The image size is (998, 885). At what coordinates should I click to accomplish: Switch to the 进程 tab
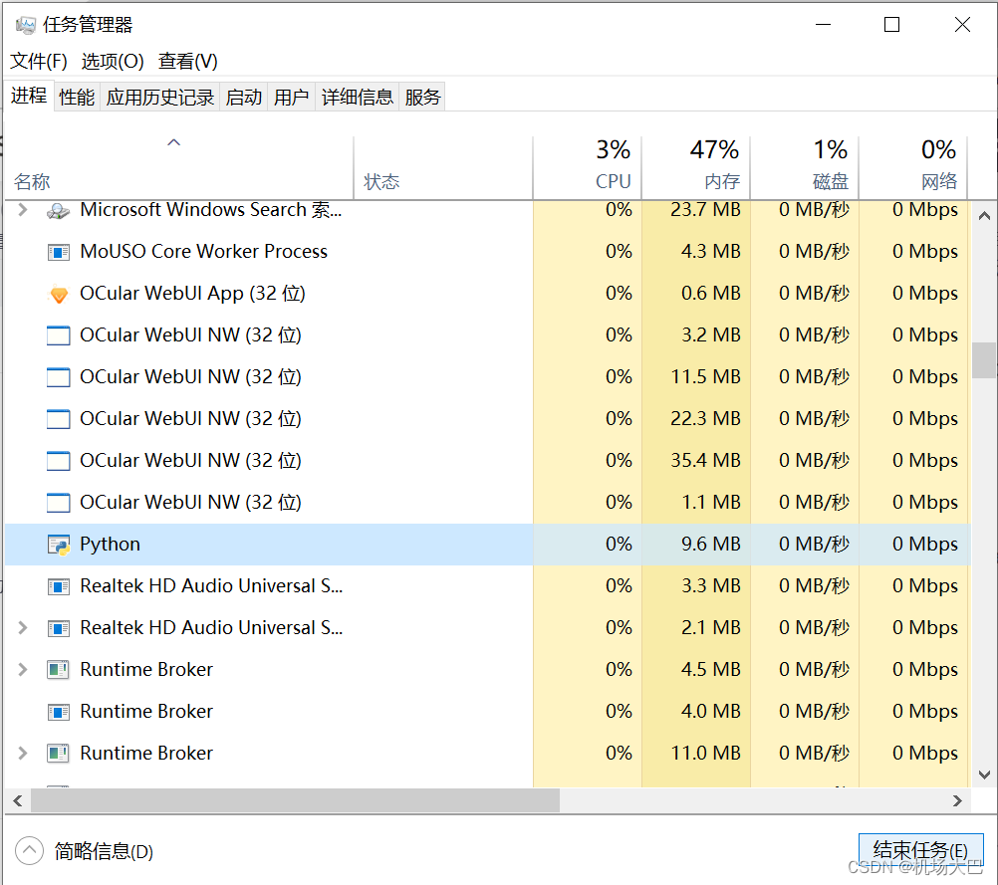(29, 97)
